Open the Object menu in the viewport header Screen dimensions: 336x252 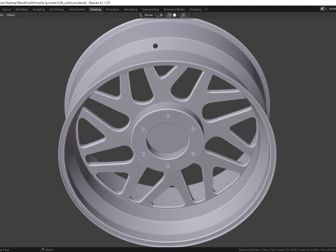coord(10,15)
